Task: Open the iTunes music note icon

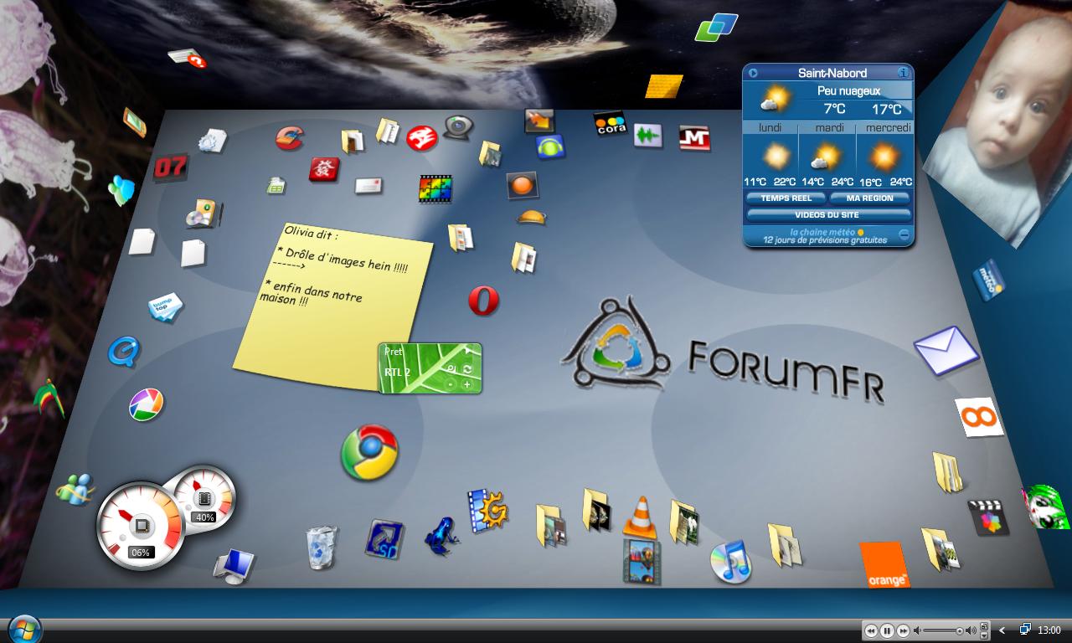Action: [x=731, y=561]
